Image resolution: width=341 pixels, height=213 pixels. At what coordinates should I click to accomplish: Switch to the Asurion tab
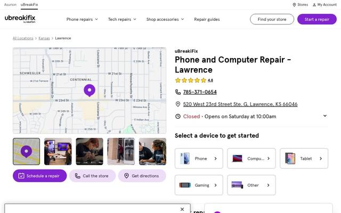pos(10,4)
